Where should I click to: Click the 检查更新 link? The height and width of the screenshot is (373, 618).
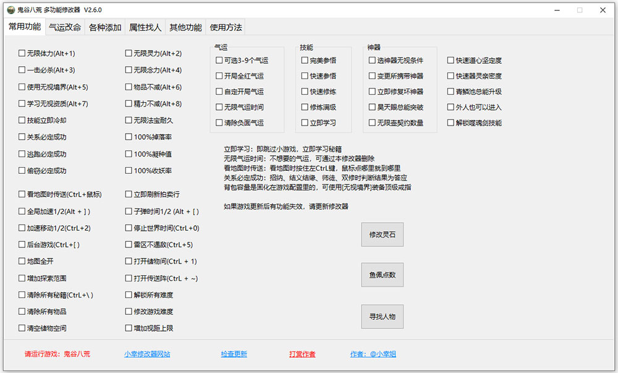click(234, 354)
